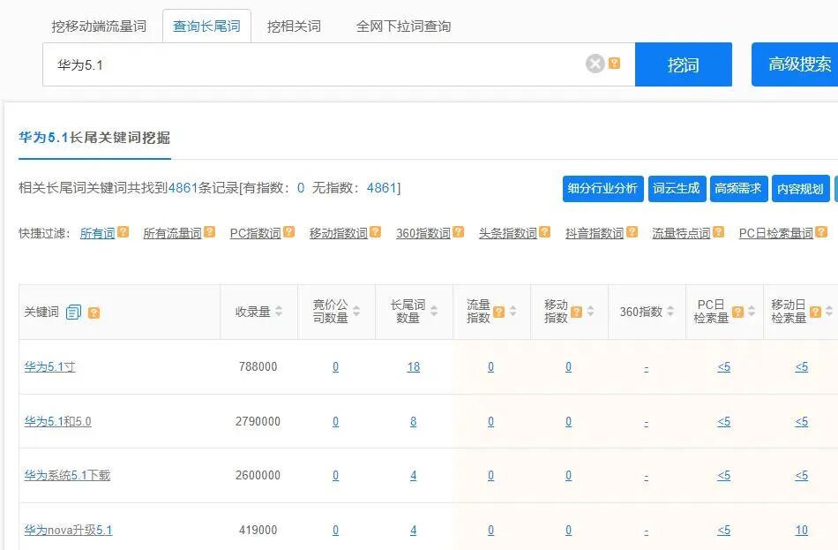The width and height of the screenshot is (838, 550).
Task: Sort table by 360指数 column arrows
Action: [670, 312]
